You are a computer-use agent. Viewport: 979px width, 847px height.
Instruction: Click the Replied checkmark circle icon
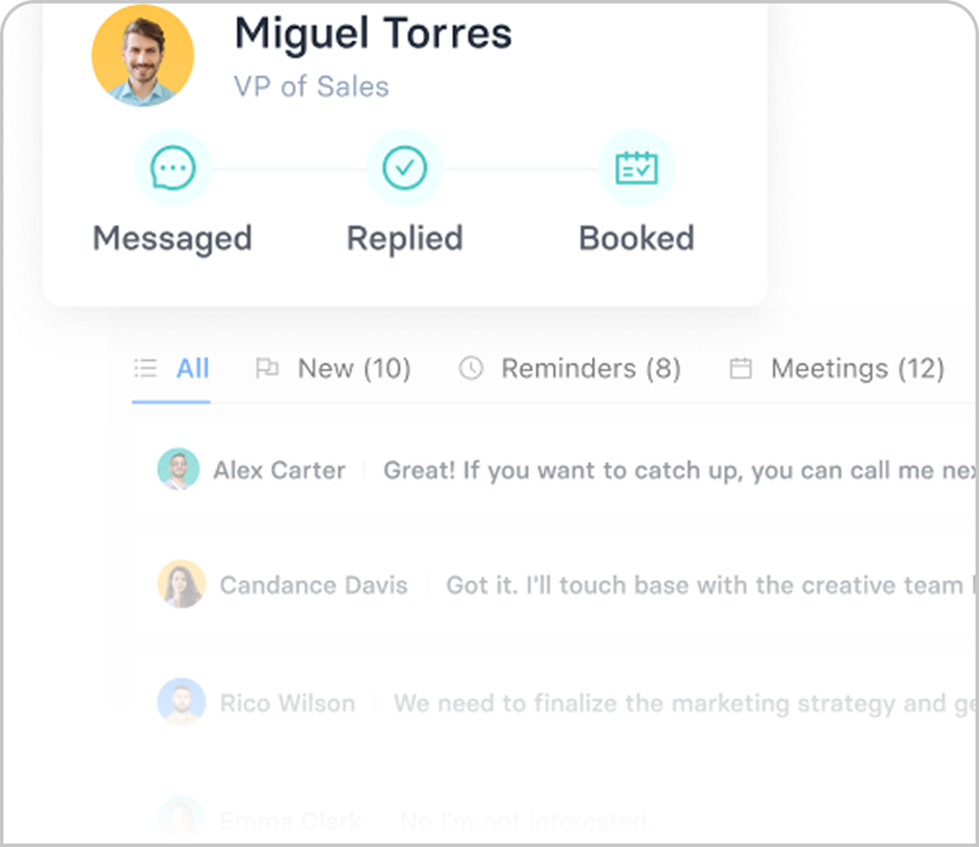click(x=404, y=167)
